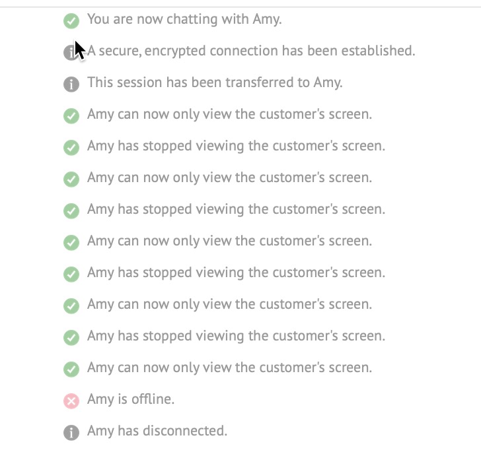481x450 pixels.
Task: Select the first "Amy has stopped viewing the customer's screen" text
Action: (x=237, y=146)
